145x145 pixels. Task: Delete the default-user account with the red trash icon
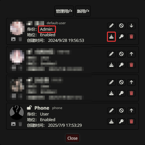(131, 37)
